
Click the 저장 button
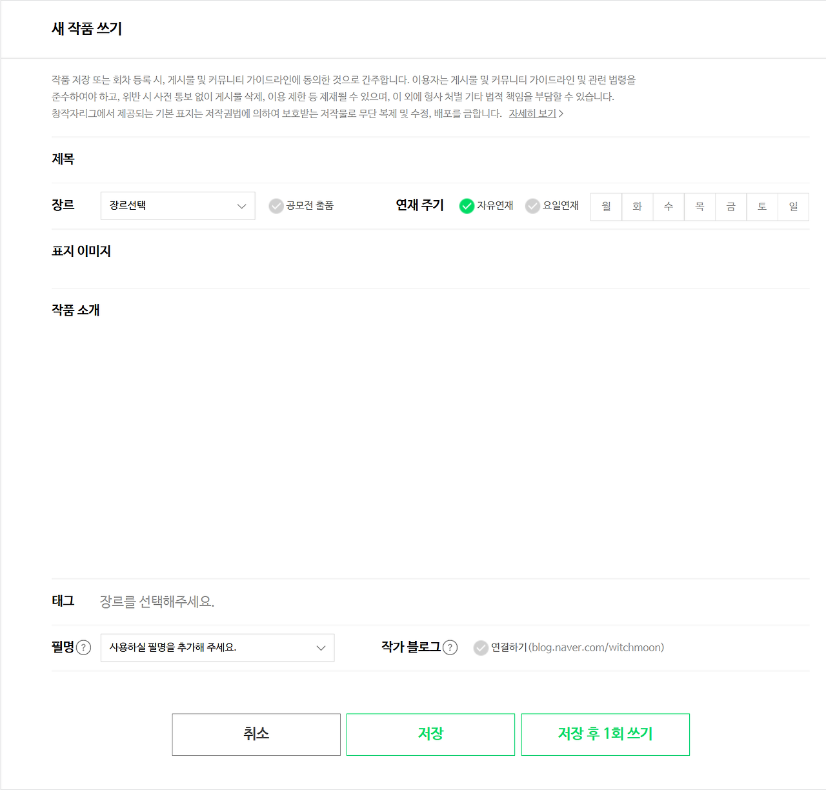pos(430,734)
